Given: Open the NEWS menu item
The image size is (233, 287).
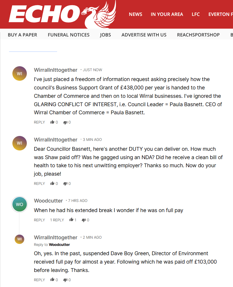Looking at the screenshot, I should click(136, 14).
